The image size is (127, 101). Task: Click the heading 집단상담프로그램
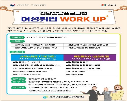(x=63, y=13)
